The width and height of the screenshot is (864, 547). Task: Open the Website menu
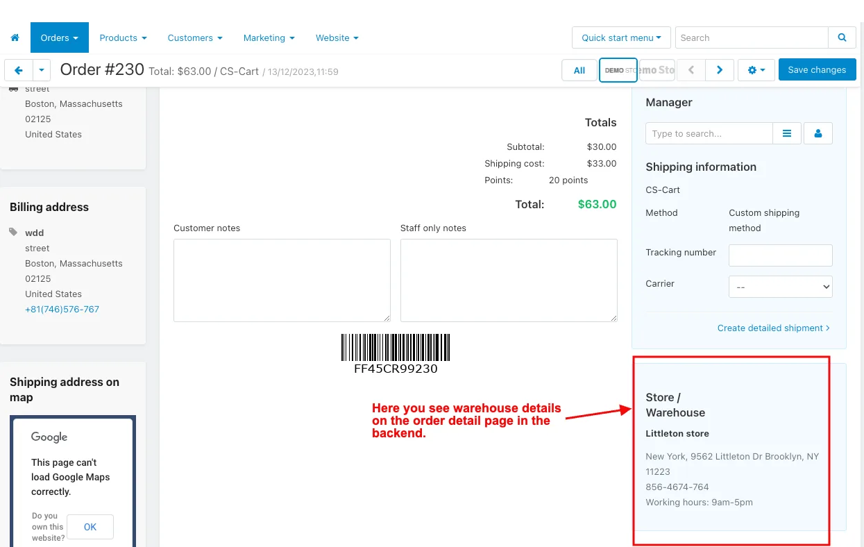coord(337,37)
